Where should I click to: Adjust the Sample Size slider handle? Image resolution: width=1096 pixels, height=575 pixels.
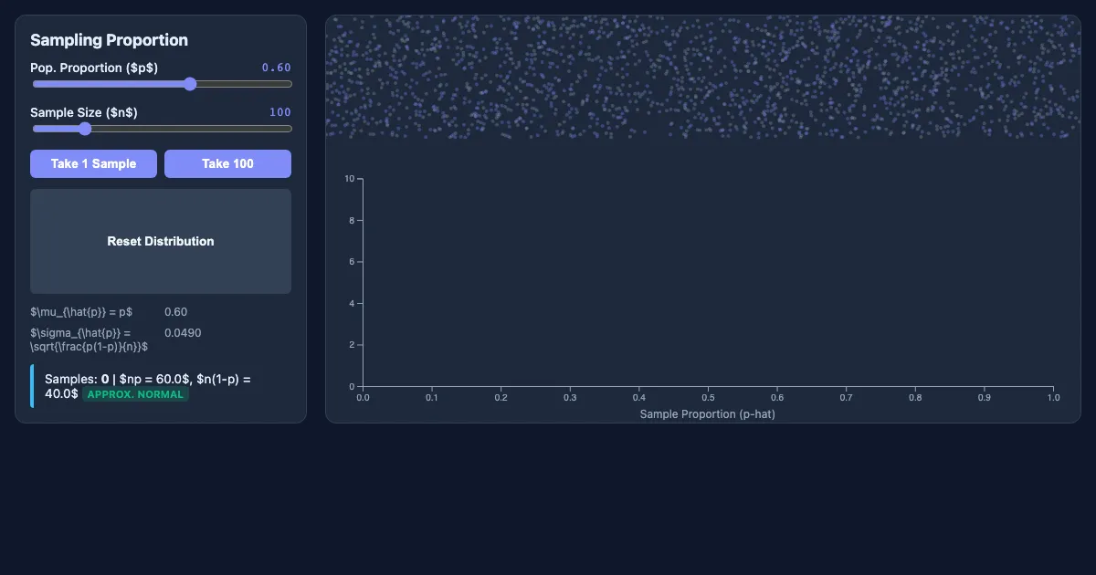pos(85,129)
